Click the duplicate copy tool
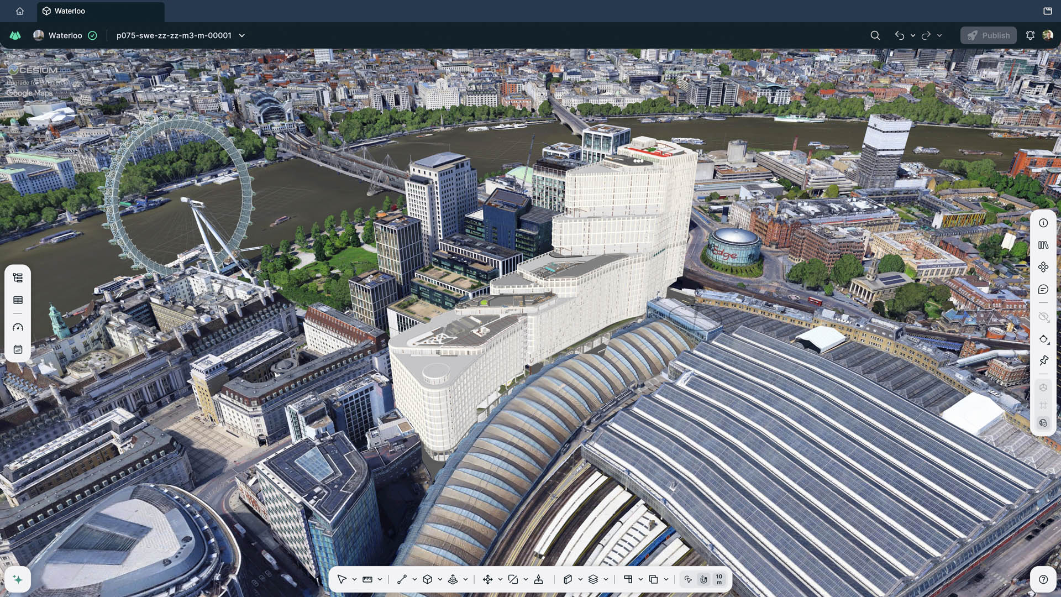 coord(653,579)
